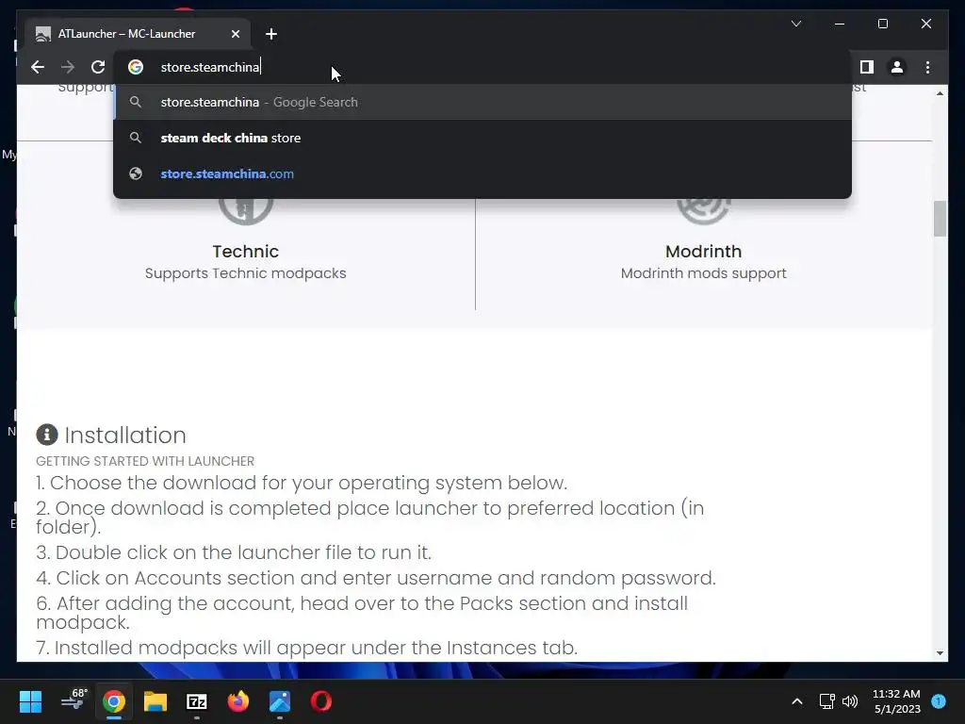Click 'Modrinth mods support' text
The image size is (965, 724).
tap(703, 273)
